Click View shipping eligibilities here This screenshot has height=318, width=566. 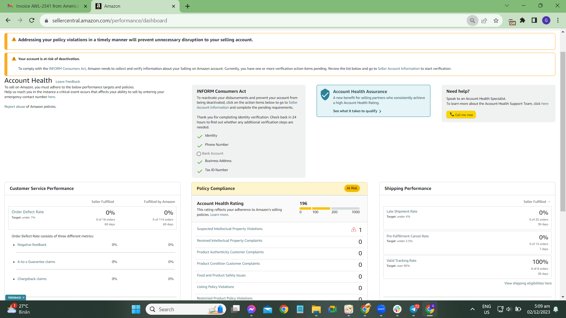528,283
